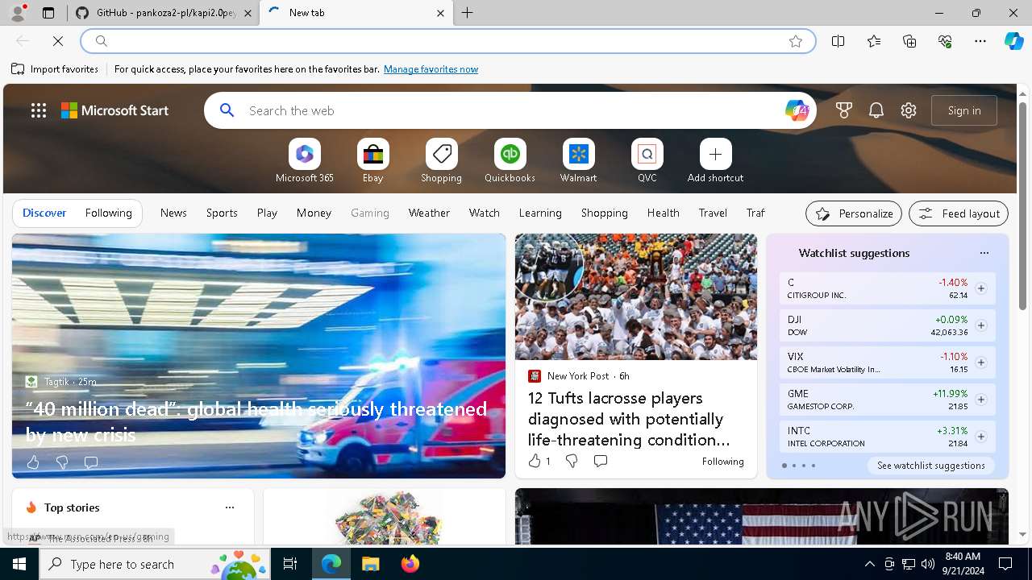Open the Feed layout options

coord(959,213)
